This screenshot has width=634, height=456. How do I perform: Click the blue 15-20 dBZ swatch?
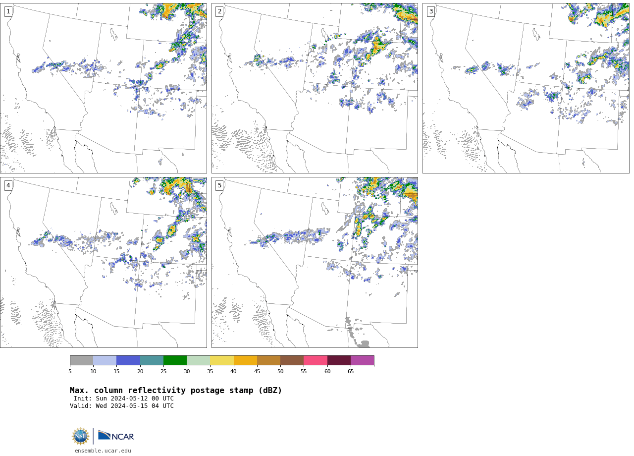(128, 360)
